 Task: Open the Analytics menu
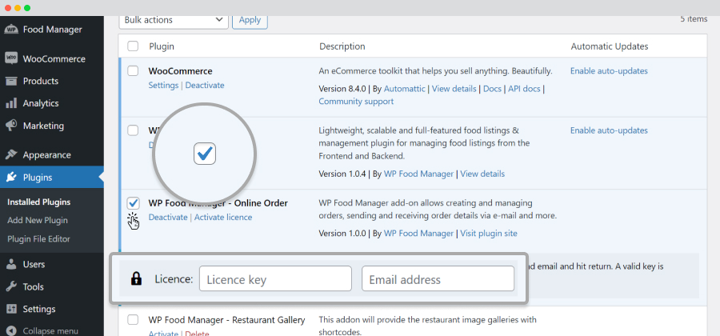click(x=52, y=103)
